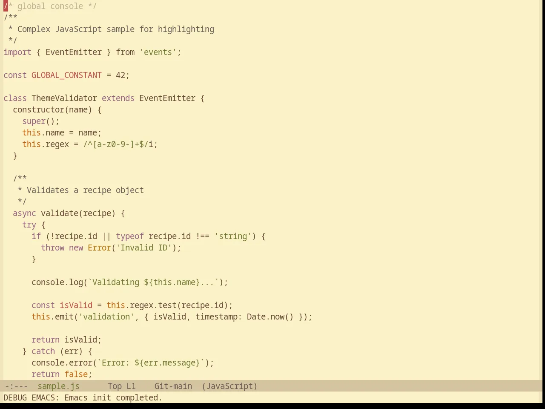Click the false keyword in return statement
Image resolution: width=545 pixels, height=409 pixels.
(x=76, y=374)
